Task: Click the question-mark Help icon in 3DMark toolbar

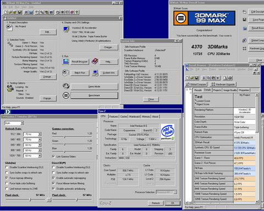Action: (x=77, y=12)
